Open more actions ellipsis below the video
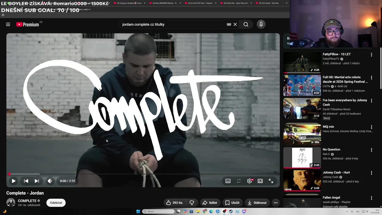Image resolution: width=382 pixels, height=215 pixels. pyautogui.click(x=276, y=203)
